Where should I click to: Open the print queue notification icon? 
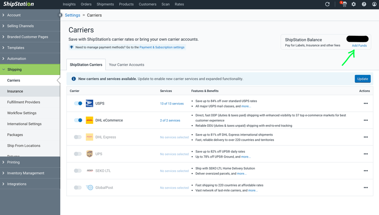(344, 4)
